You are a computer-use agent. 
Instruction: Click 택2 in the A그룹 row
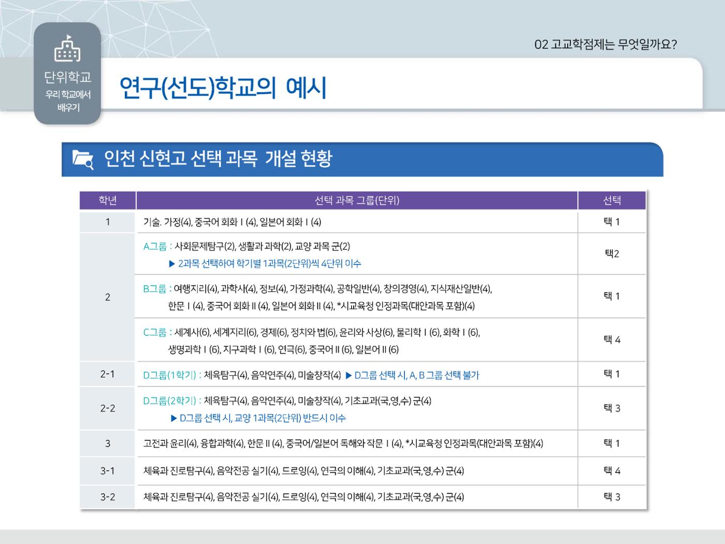click(612, 254)
